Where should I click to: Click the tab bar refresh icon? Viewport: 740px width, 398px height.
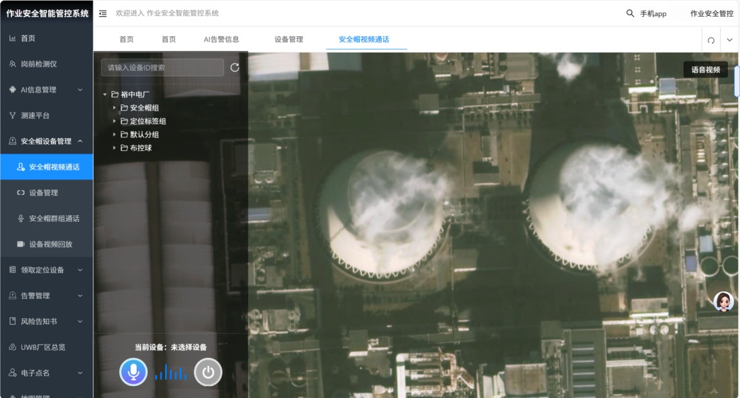click(711, 40)
